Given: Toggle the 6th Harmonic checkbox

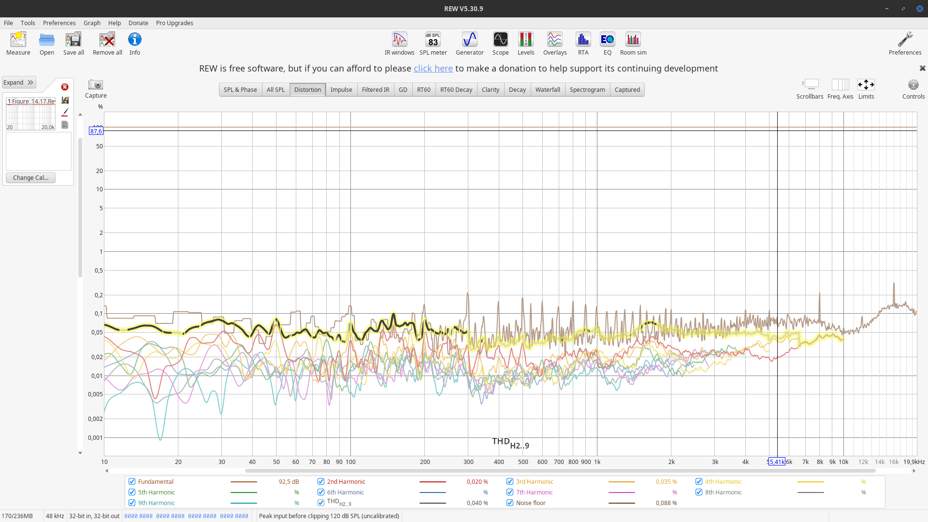Looking at the screenshot, I should click(x=321, y=492).
